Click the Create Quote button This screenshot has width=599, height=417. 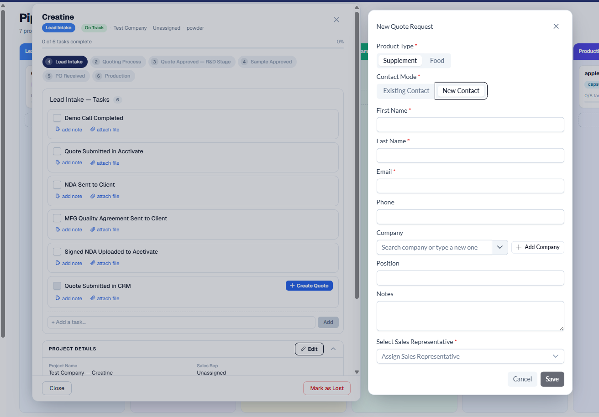[x=309, y=286]
